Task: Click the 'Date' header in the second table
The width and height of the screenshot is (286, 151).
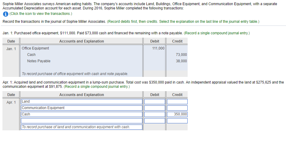Action: (x=11, y=95)
